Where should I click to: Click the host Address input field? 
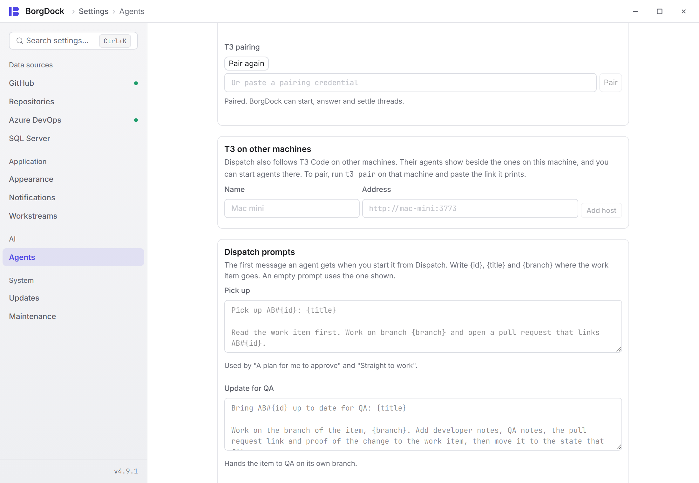[x=470, y=208]
